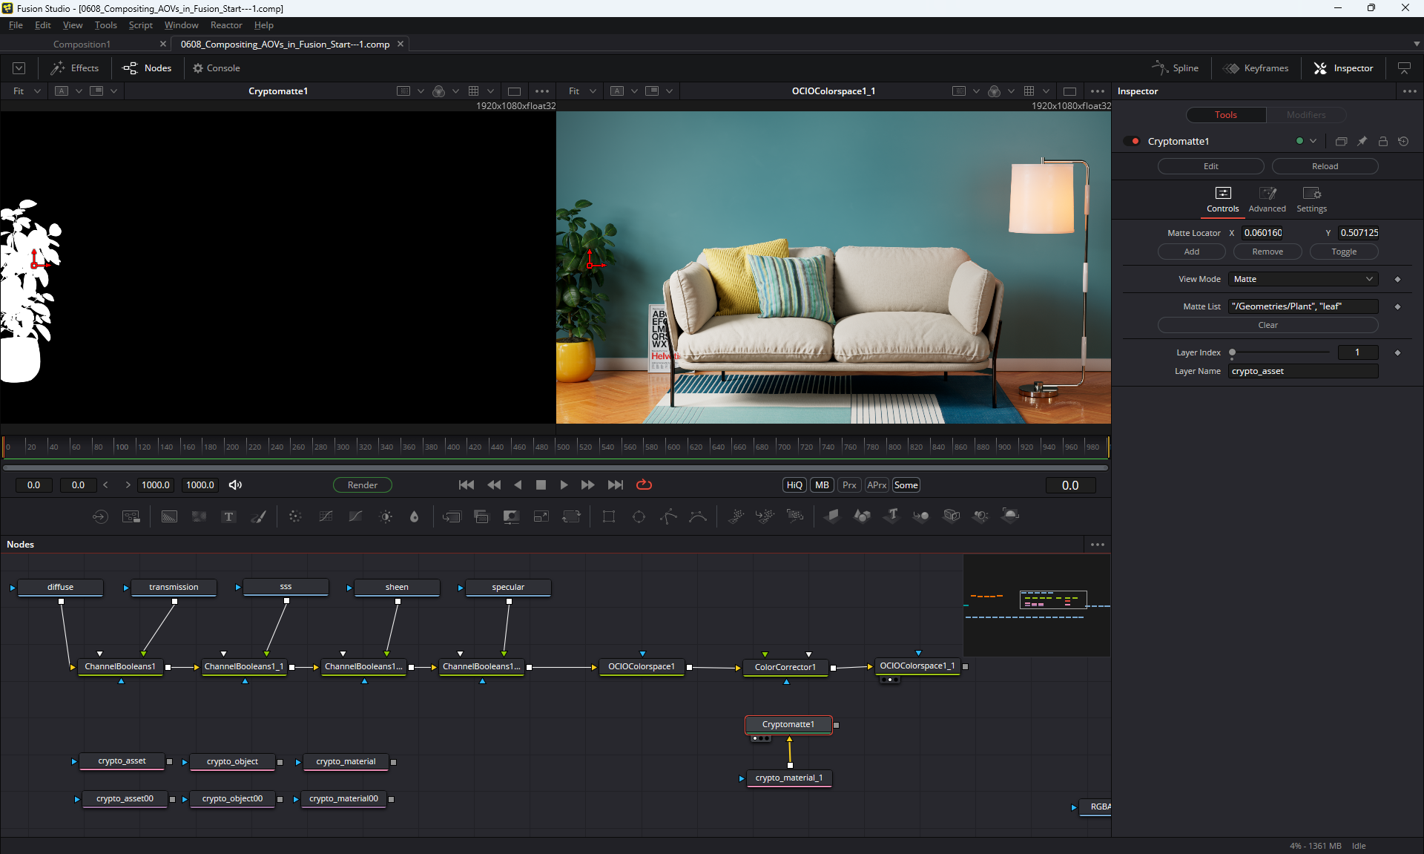The image size is (1424, 854).
Task: Click the Reload button
Action: pos(1325,166)
